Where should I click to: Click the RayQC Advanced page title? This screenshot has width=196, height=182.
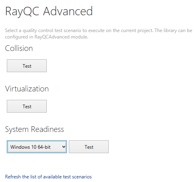point(49,12)
